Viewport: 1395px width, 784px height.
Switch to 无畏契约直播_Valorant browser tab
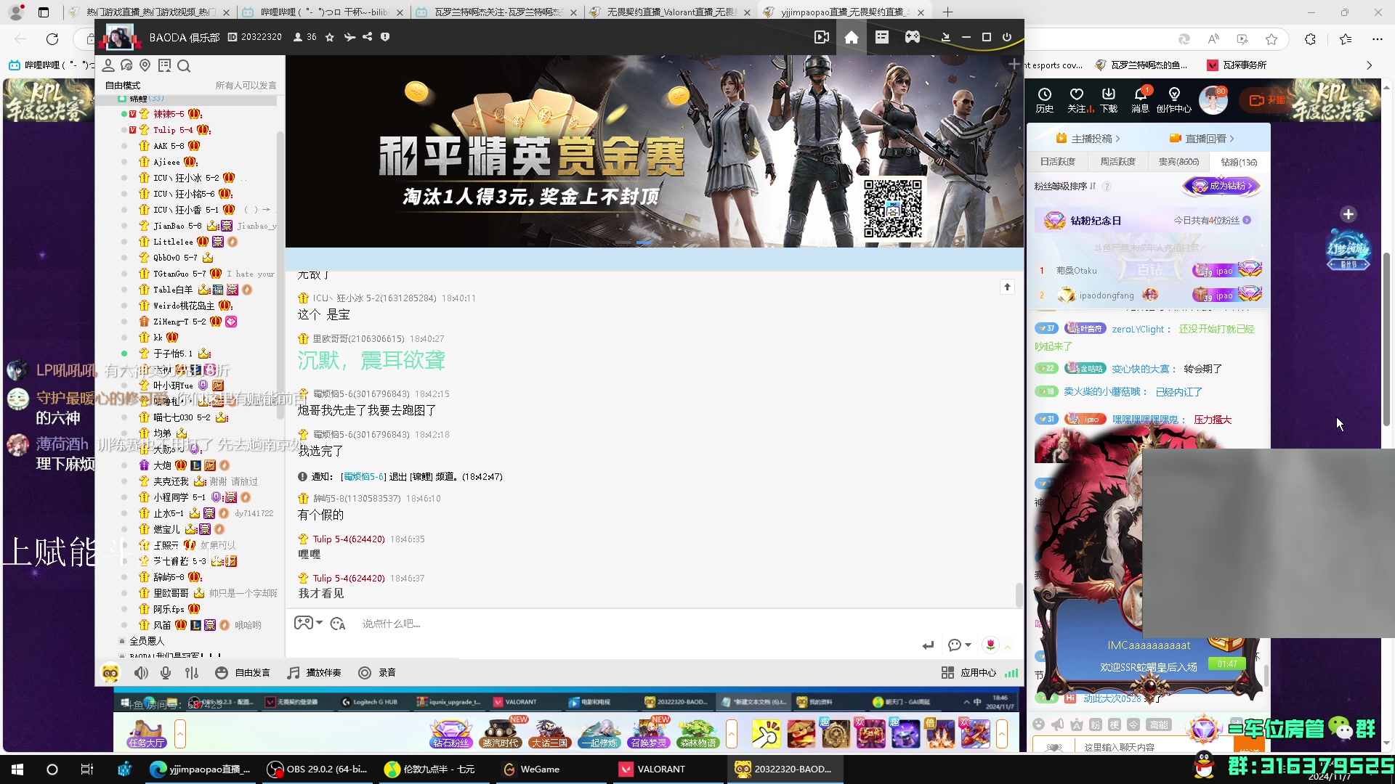tap(671, 12)
